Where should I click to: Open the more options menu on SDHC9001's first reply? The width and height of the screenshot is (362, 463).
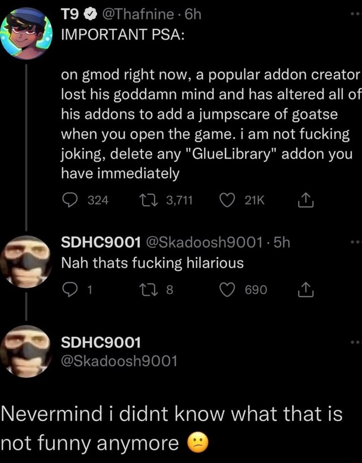coord(354,241)
